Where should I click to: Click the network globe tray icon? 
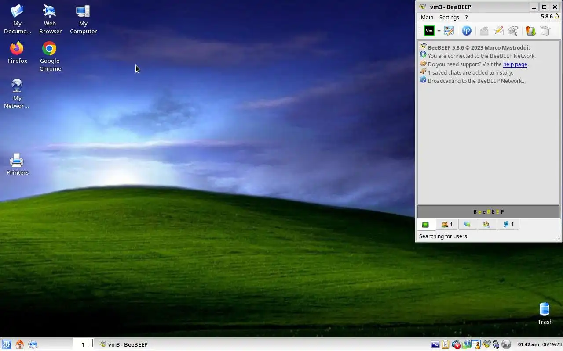(x=506, y=345)
